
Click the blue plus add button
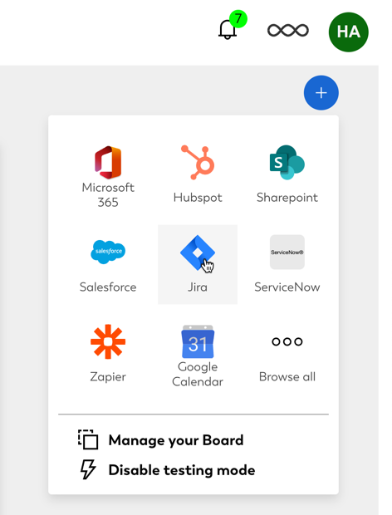(x=321, y=93)
